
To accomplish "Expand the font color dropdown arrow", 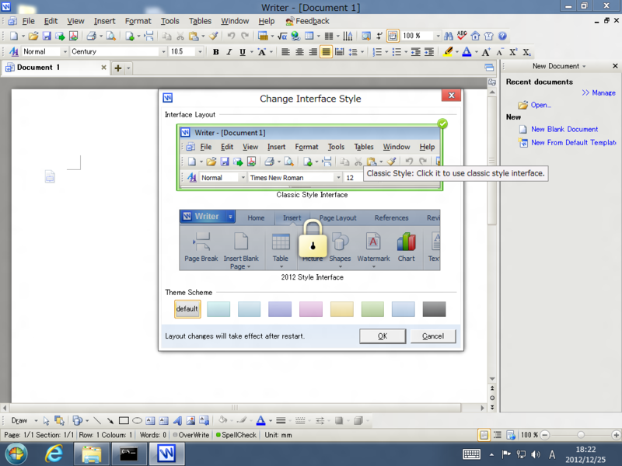I will point(476,52).
